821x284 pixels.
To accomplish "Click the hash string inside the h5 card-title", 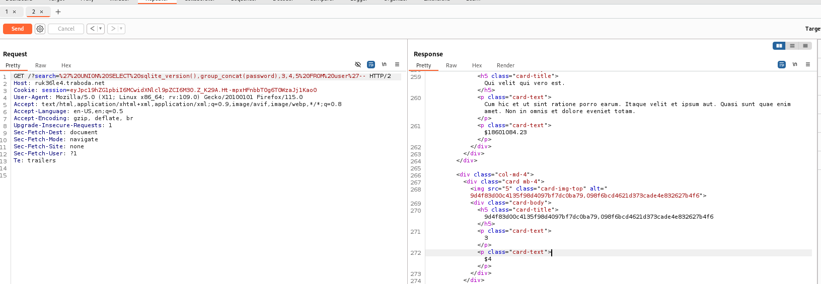I will pos(599,217).
